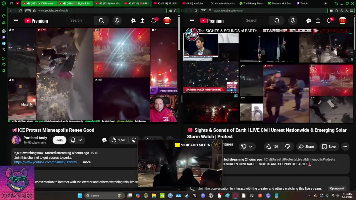Open Create upload icon in left pane

142,21
